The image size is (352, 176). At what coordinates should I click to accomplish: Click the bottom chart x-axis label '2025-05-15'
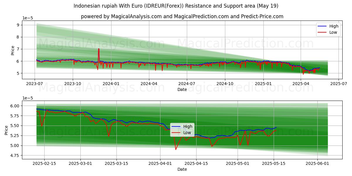(274, 164)
